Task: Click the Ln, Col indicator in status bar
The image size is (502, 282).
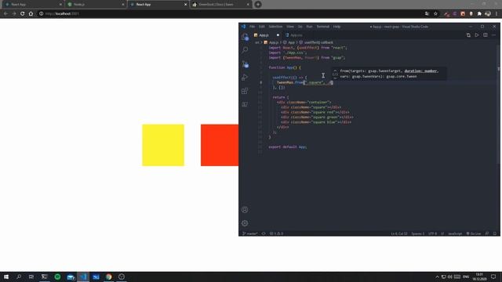Action: pyautogui.click(x=399, y=233)
